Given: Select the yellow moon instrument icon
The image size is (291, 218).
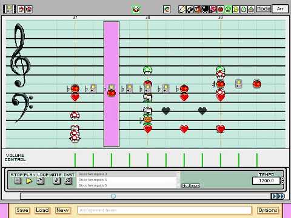Looking at the screenshot, I should coord(236,9).
